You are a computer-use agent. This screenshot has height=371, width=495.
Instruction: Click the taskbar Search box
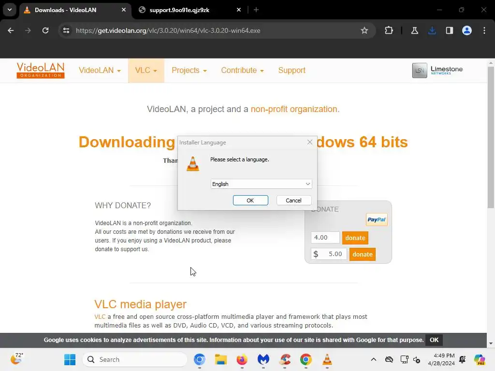(x=135, y=359)
